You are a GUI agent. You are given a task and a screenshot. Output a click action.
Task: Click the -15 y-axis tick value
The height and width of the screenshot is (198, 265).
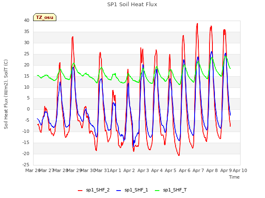[x=26, y=142]
